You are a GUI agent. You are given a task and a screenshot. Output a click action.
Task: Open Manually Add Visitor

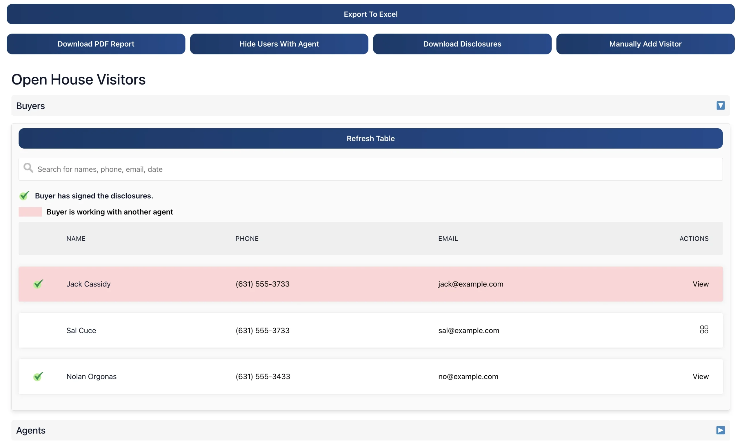[645, 44]
